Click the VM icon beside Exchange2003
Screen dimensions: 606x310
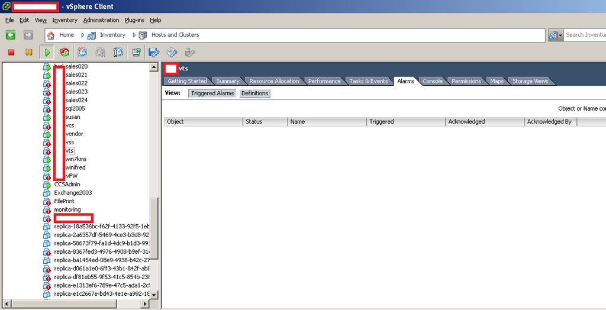click(47, 193)
